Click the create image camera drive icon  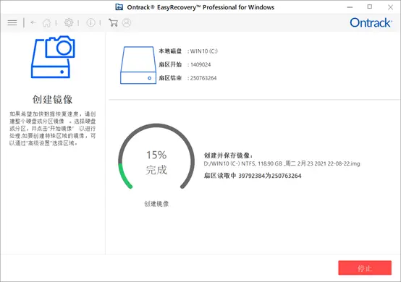tap(53, 56)
